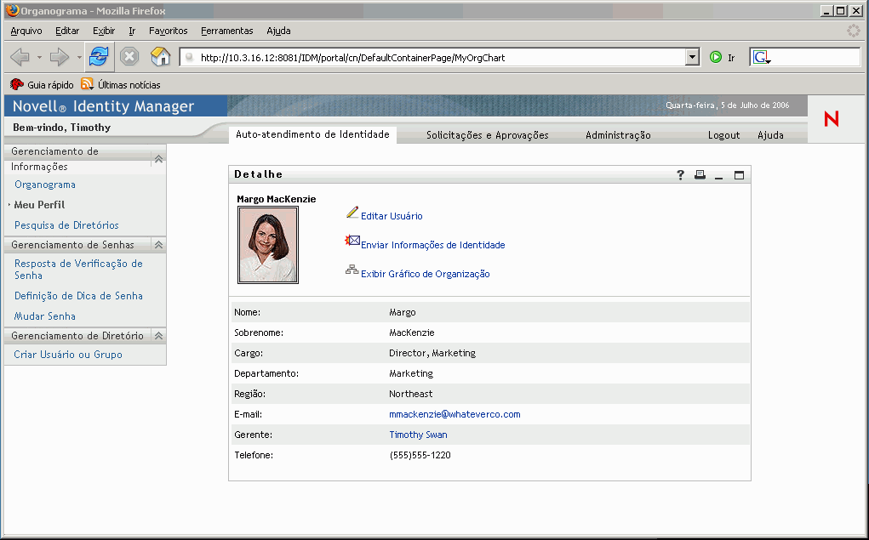Click Margo MacKenzie's profile photo
The height and width of the screenshot is (540, 869).
pos(268,246)
